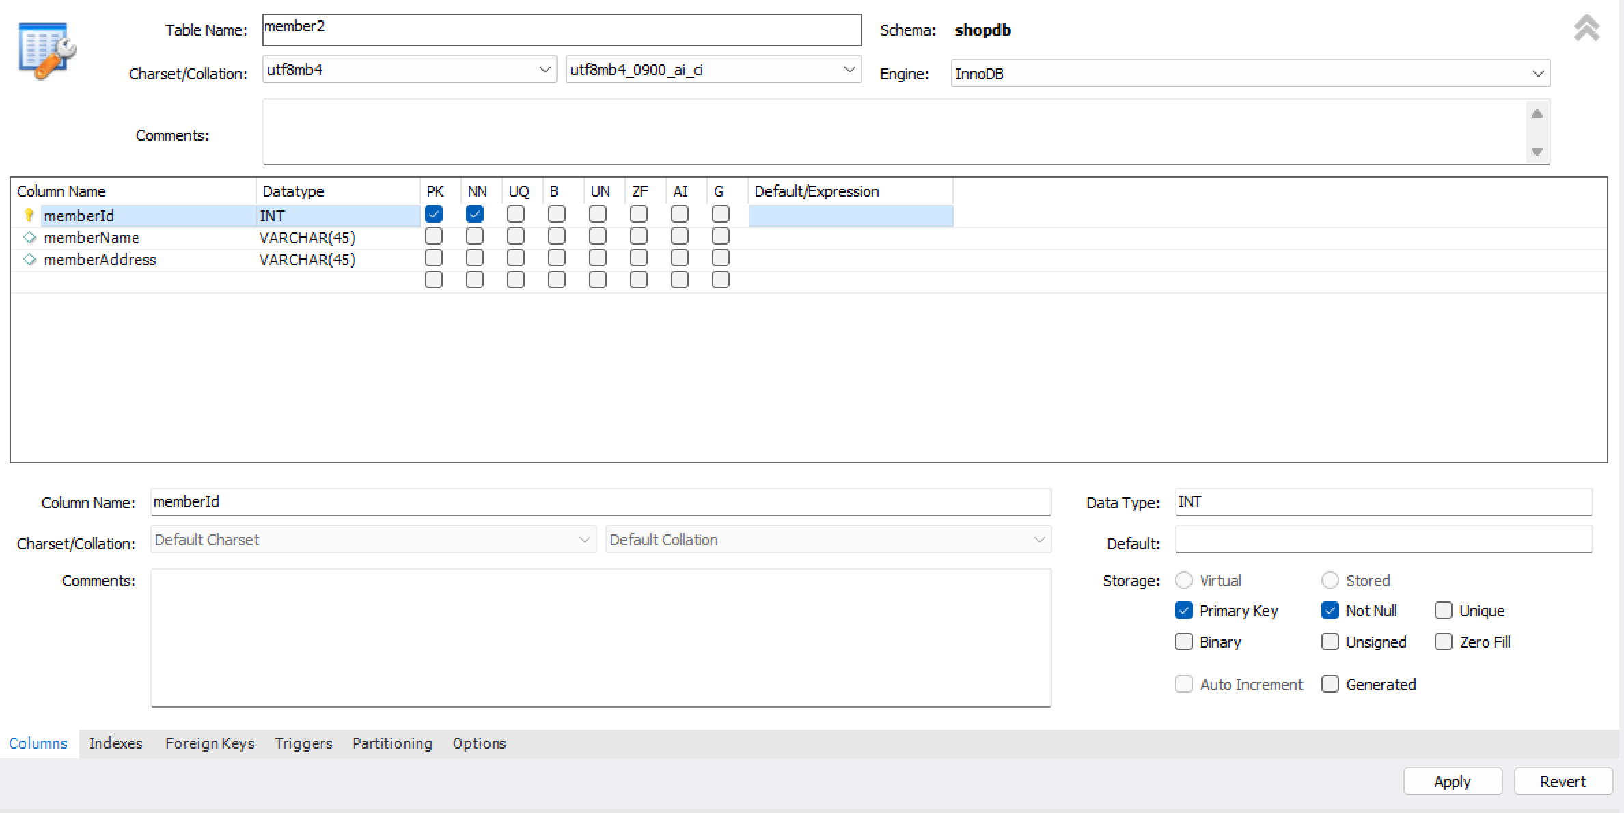Select the Virtual storage radio button
Image resolution: width=1624 pixels, height=813 pixels.
tap(1183, 580)
